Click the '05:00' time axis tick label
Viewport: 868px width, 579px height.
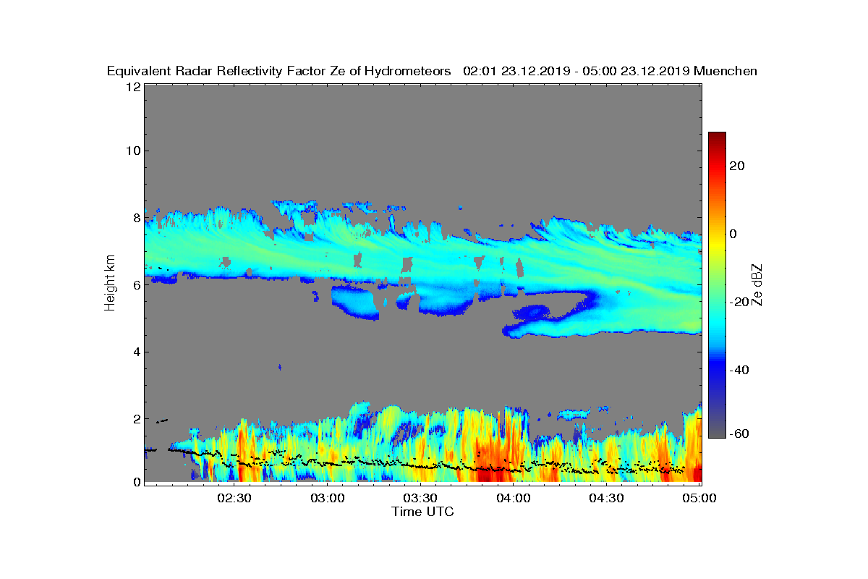pyautogui.click(x=699, y=499)
